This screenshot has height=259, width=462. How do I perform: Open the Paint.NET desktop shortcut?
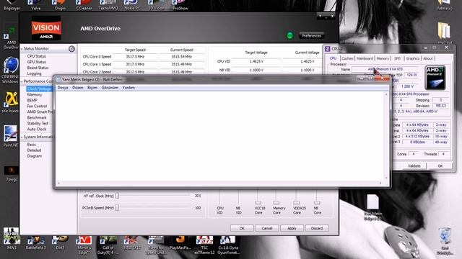coord(11,136)
